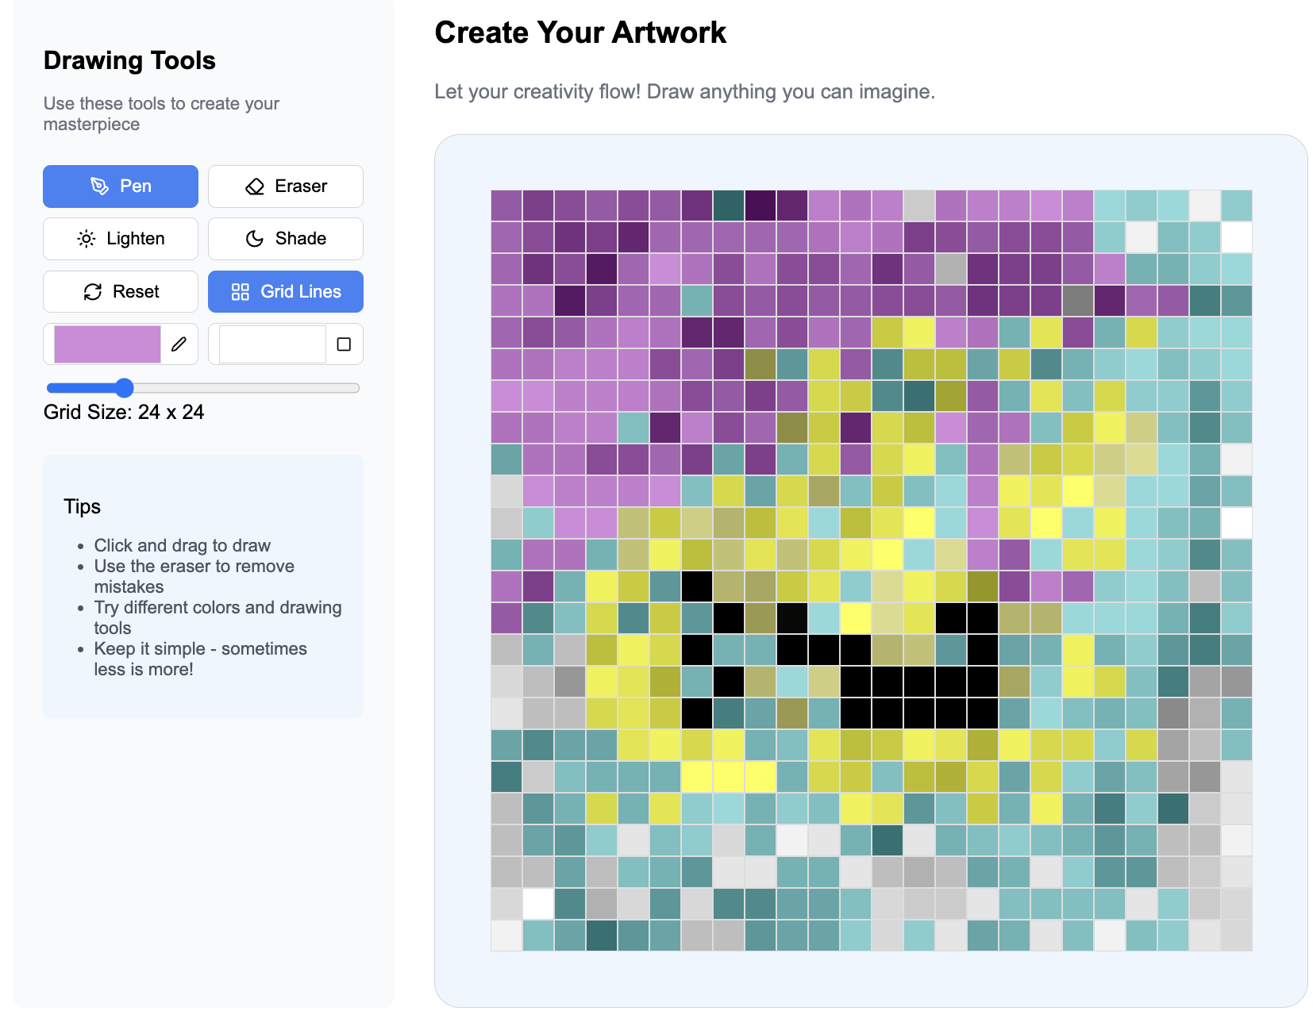Activate the Lighten sun tool
This screenshot has height=1030, width=1313.
[121, 239]
